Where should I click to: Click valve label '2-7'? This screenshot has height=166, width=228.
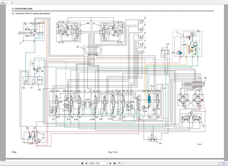click(x=54, y=119)
